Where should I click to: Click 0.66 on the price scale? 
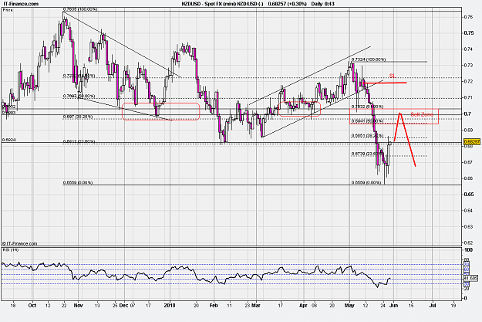(468, 178)
